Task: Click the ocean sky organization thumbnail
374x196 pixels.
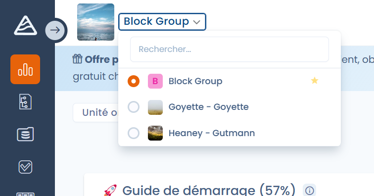Action: (x=95, y=22)
